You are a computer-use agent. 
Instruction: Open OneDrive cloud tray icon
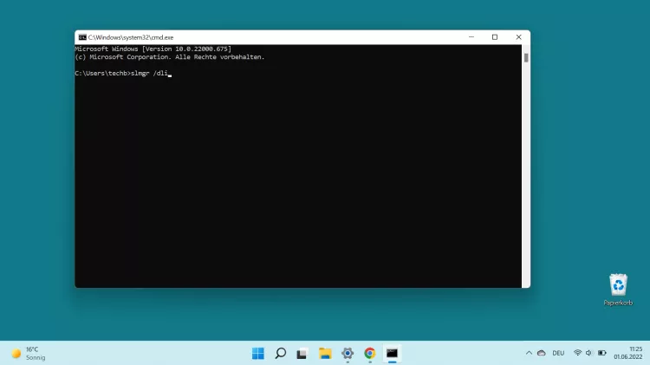(x=542, y=353)
